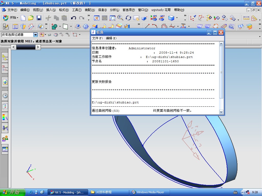Open the 文件(F) main menu
The height and width of the screenshot is (196, 262).
pyautogui.click(x=12, y=10)
